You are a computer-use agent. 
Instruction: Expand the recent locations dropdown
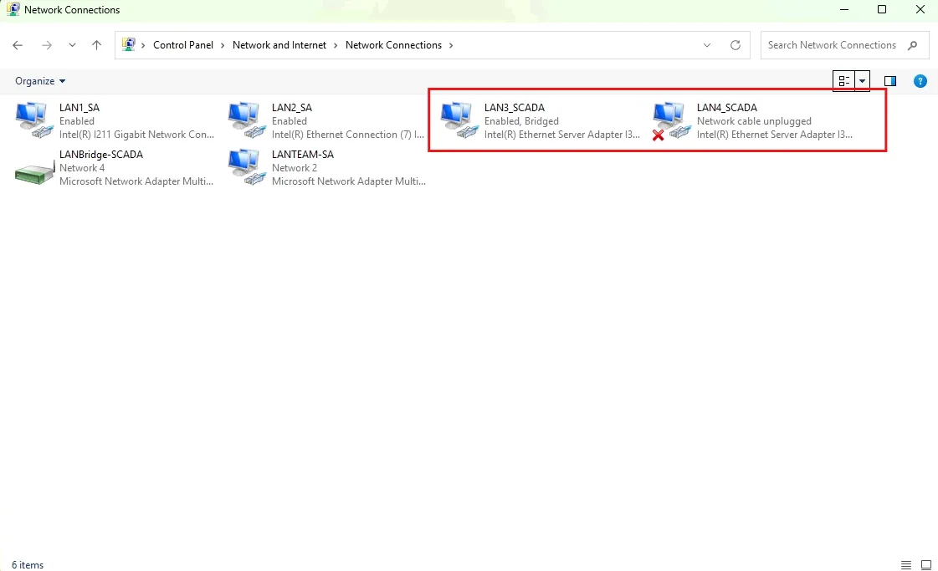pyautogui.click(x=73, y=45)
